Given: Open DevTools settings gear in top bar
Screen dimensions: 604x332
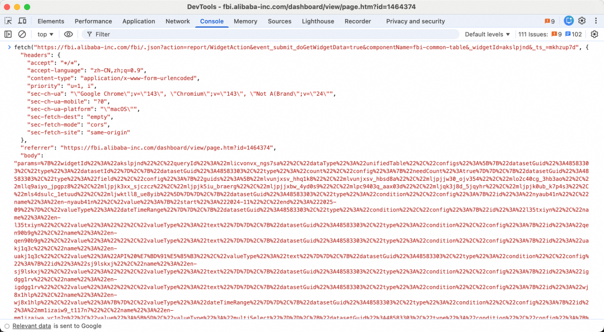Looking at the screenshot, I should [x=582, y=21].
